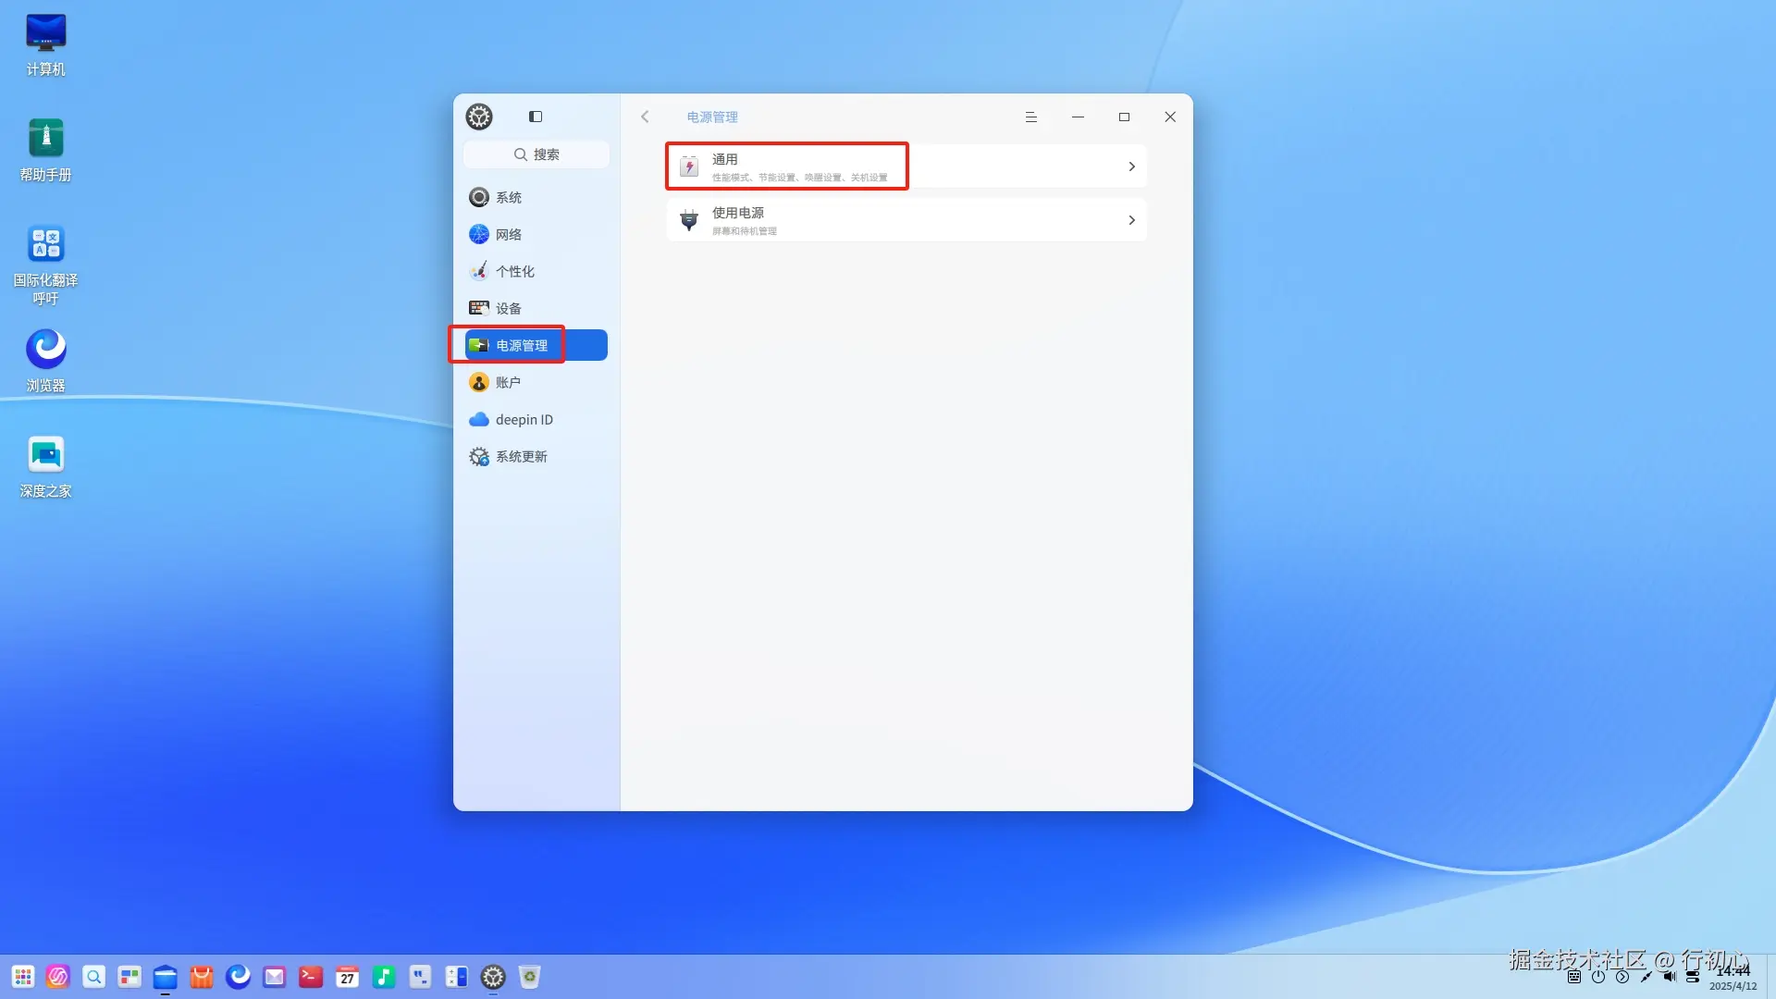Open 系统更新 in sidebar
The height and width of the screenshot is (999, 1776).
[x=521, y=456]
